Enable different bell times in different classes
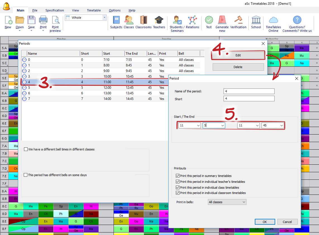319x235 pixels. [x=26, y=149]
